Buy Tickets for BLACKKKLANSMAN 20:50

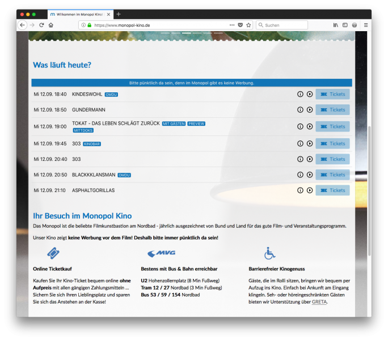click(x=332, y=175)
